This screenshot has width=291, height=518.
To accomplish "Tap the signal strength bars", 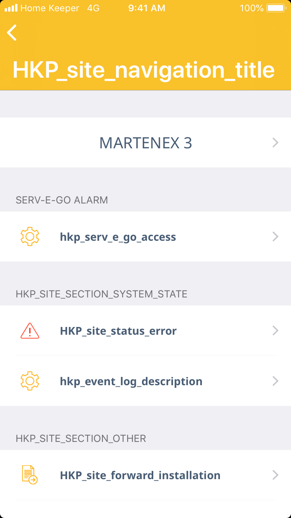I will (x=11, y=8).
